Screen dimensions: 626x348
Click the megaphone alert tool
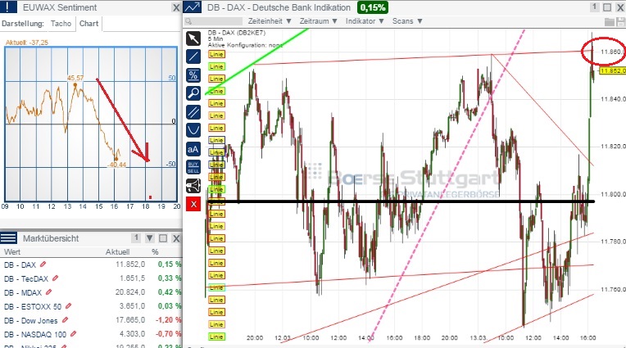pyautogui.click(x=193, y=187)
